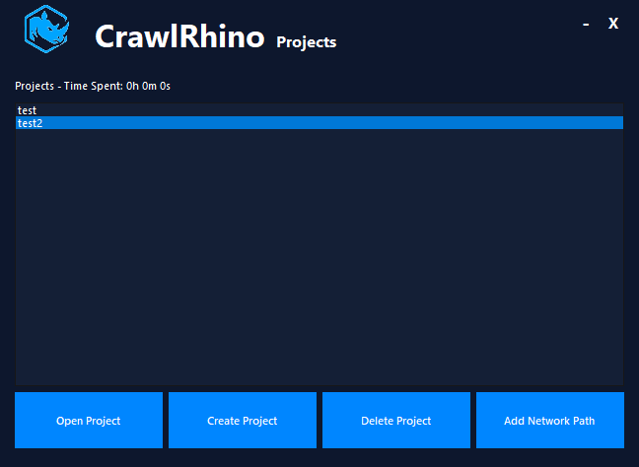The image size is (639, 467).
Task: Click the CrawlRhino rhino logo icon
Action: tap(46, 29)
